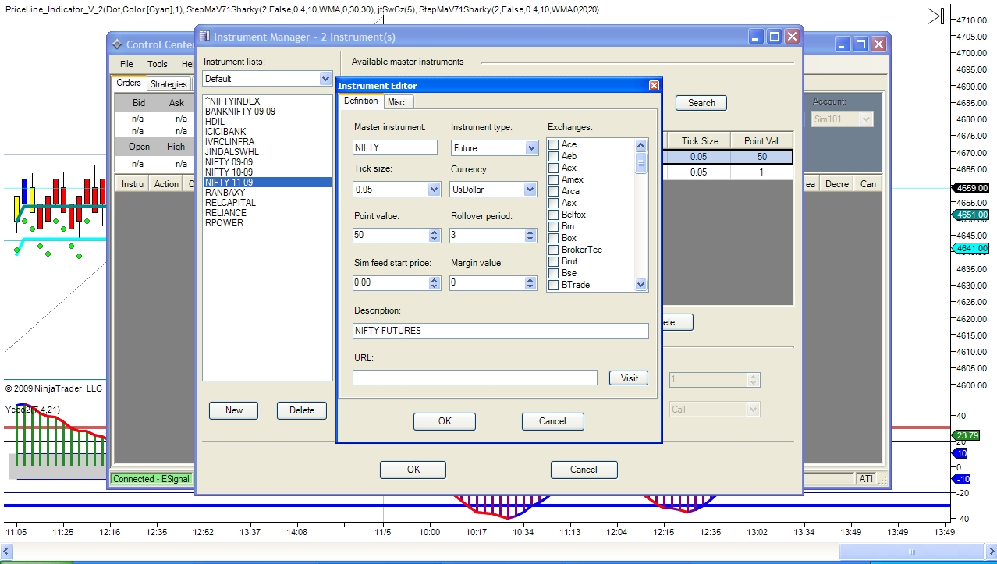Click the chart jump-to-end arrow icon

pos(935,16)
